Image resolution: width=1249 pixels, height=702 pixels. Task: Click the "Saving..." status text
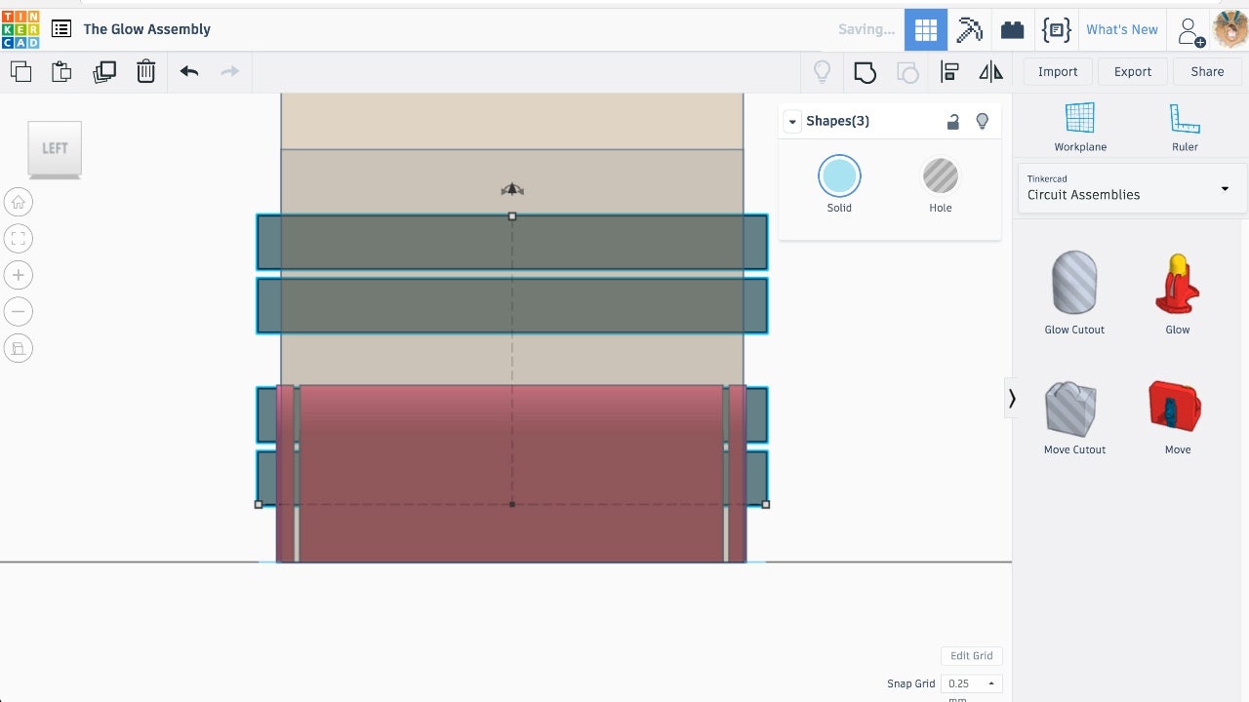click(866, 29)
